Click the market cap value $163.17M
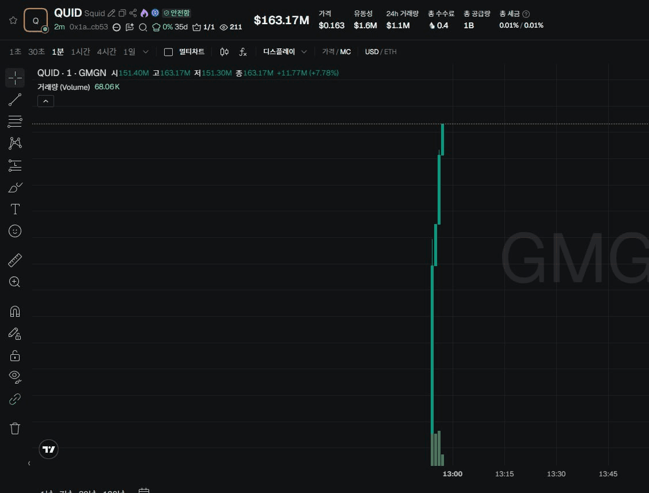 pos(282,20)
